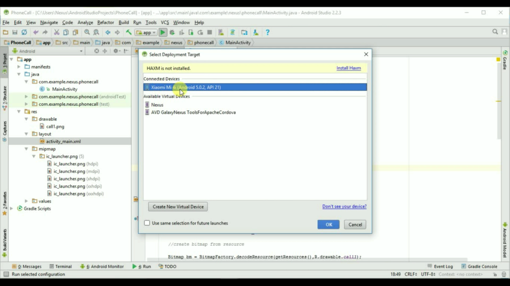Expand the Gradle Scripts node
The width and height of the screenshot is (510, 286).
(12, 209)
